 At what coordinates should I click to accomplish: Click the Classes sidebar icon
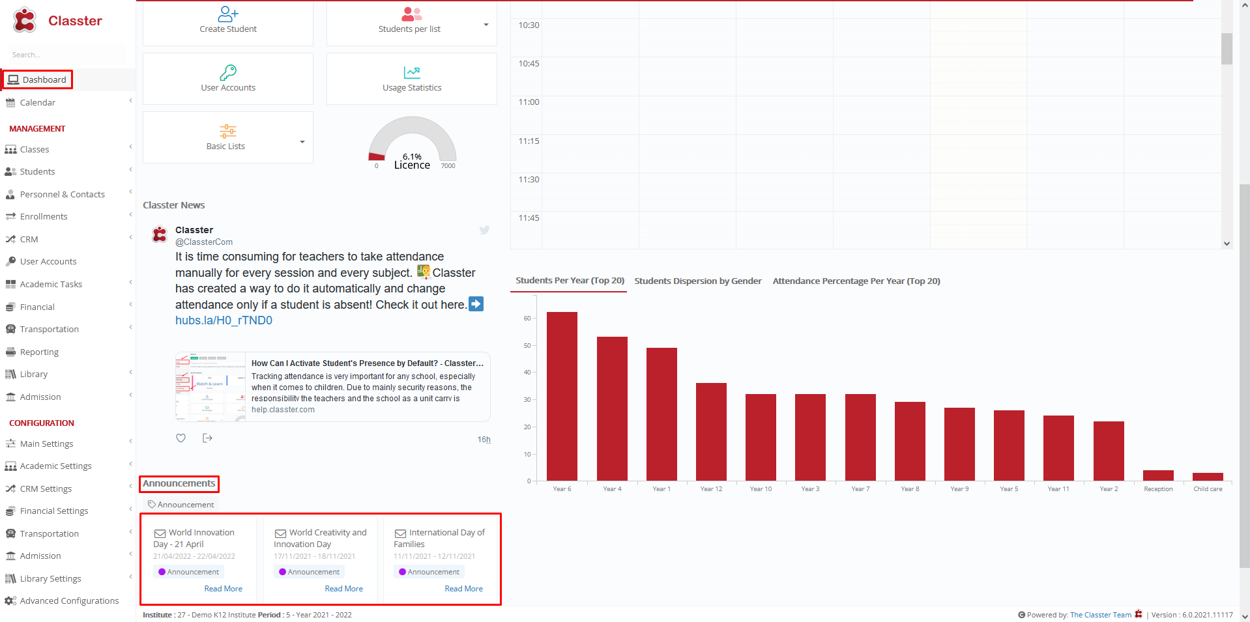click(x=10, y=150)
